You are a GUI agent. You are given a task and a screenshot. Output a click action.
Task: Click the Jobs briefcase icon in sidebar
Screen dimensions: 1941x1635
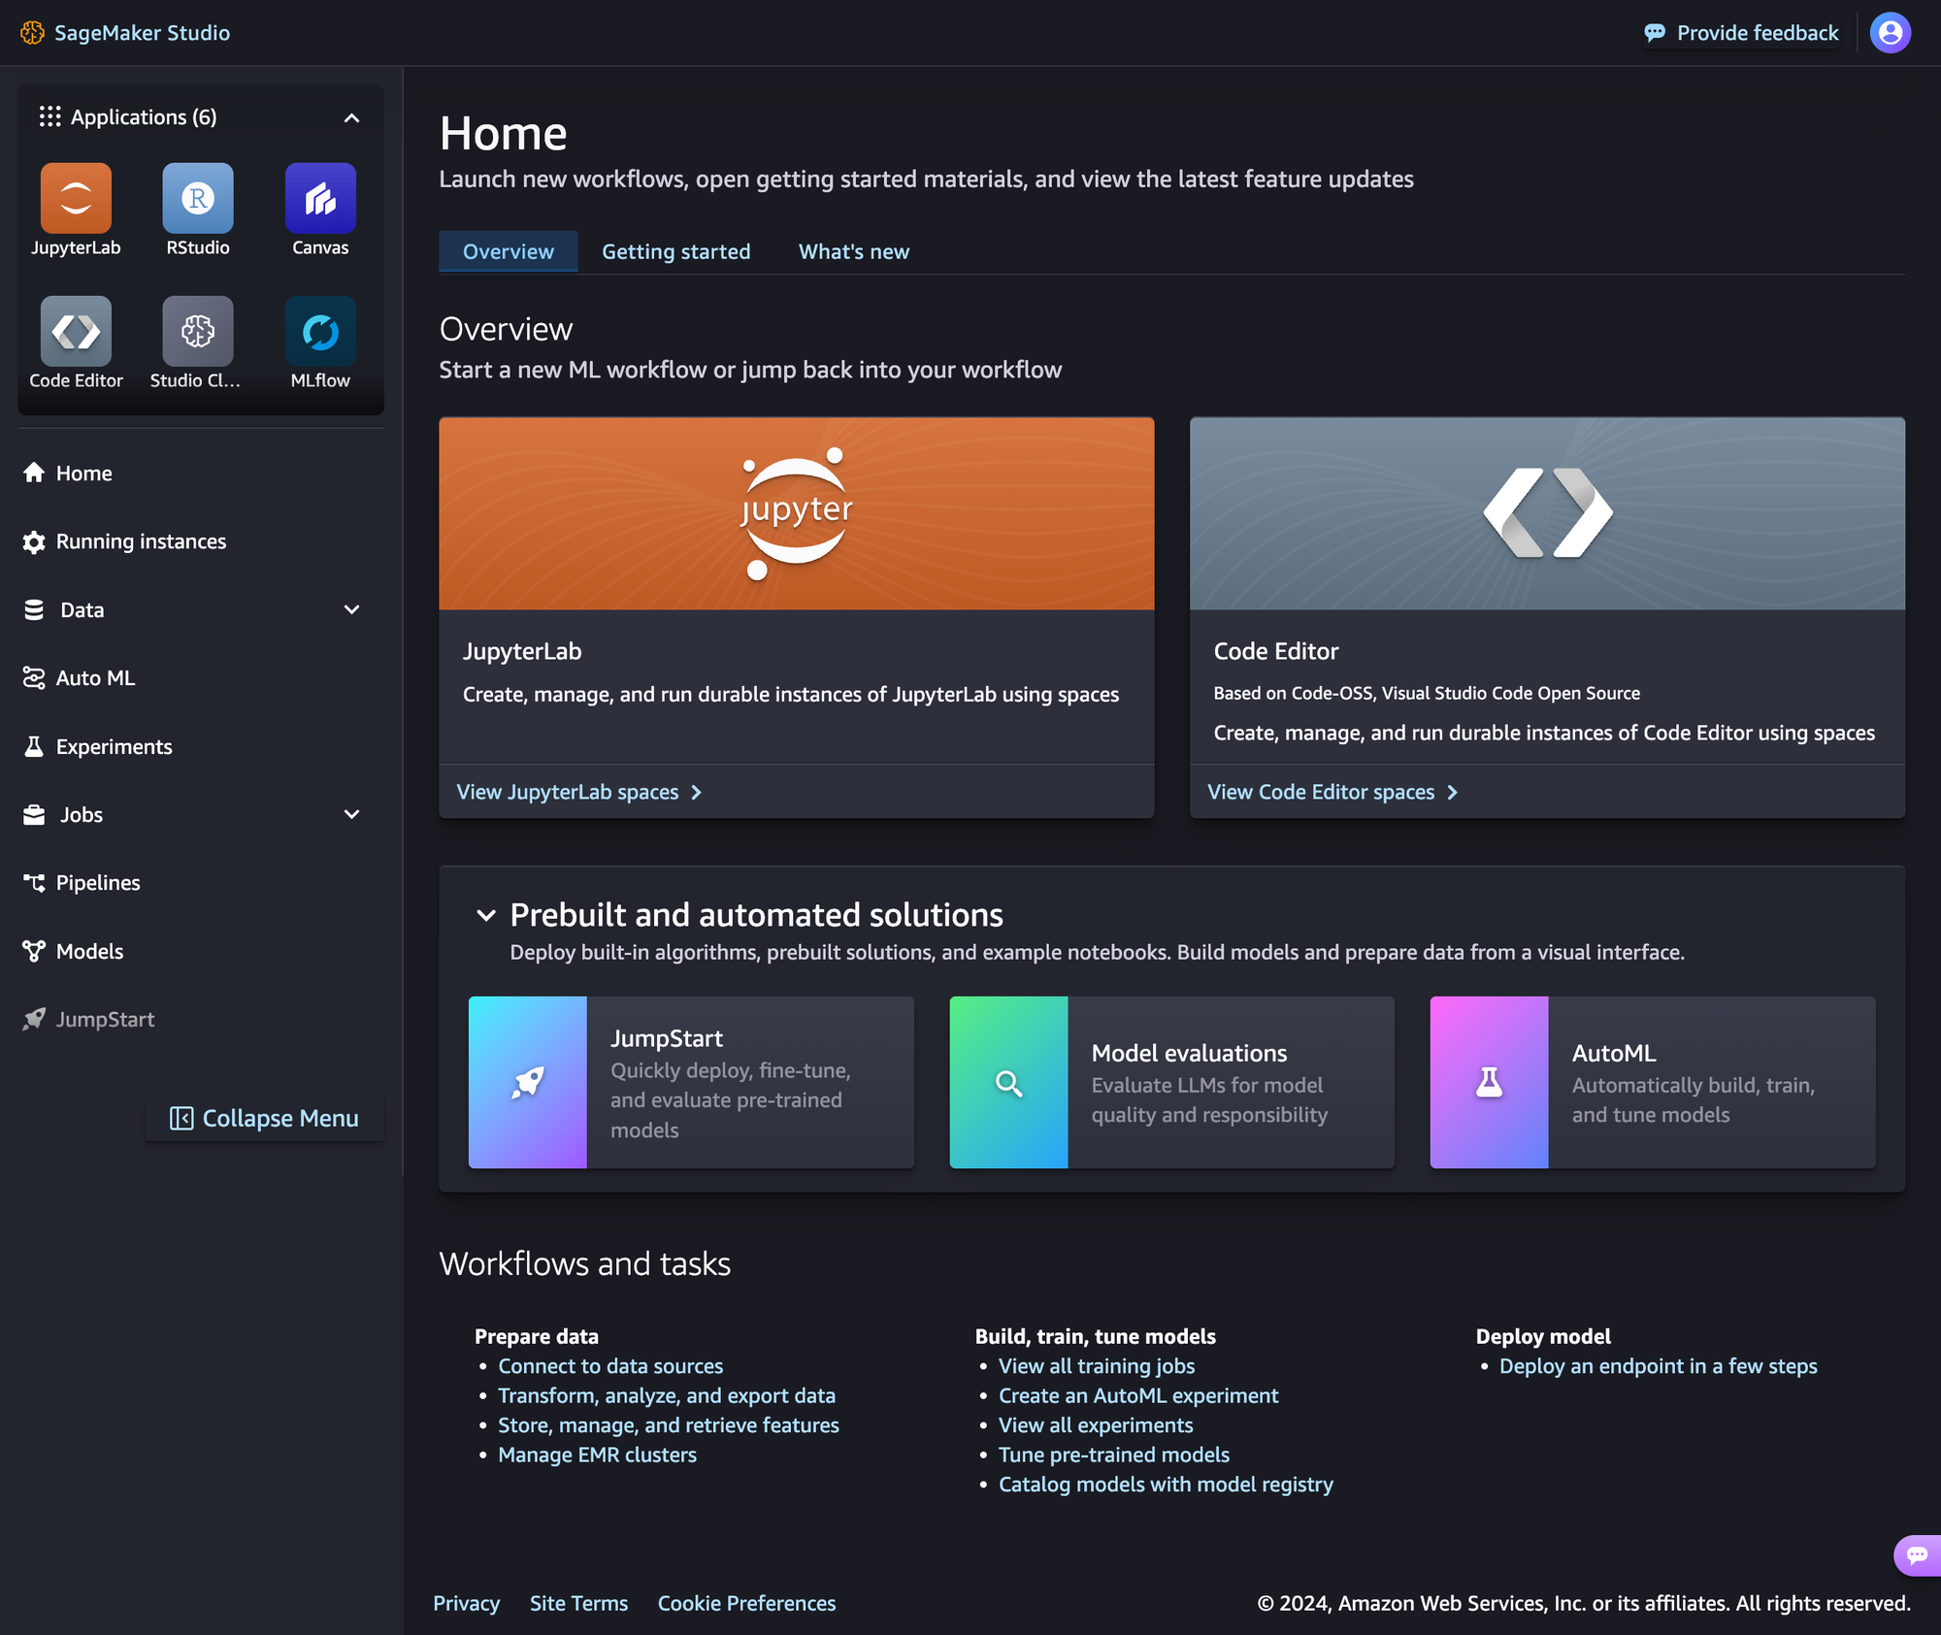click(34, 815)
